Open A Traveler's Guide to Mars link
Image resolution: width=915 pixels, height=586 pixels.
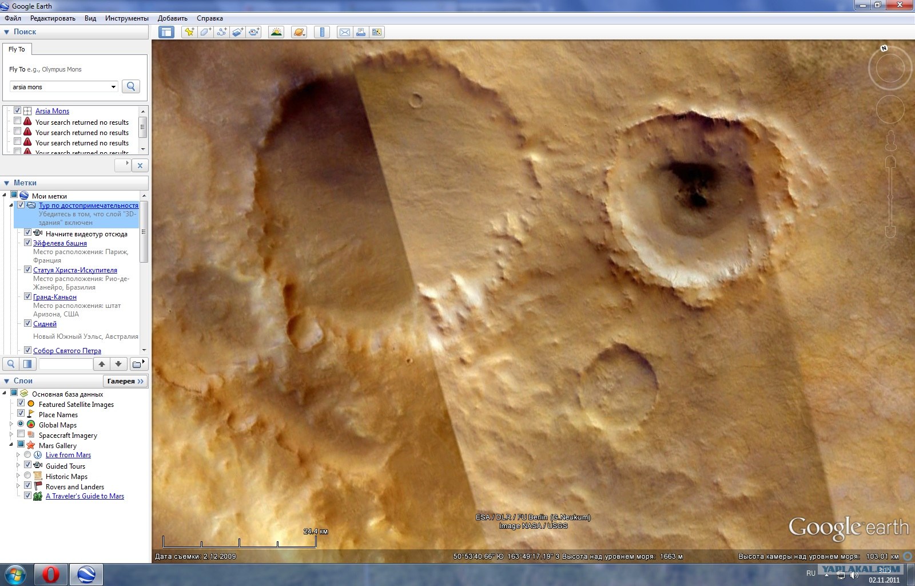click(85, 496)
